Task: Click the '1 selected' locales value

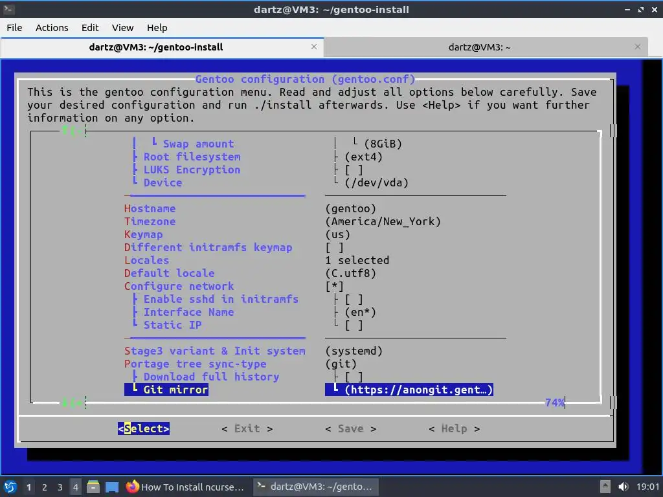Action: pos(357,260)
